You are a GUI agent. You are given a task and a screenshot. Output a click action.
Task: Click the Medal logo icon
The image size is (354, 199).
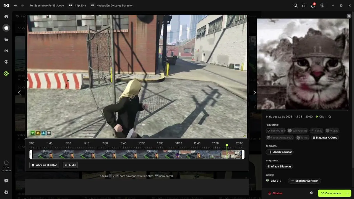point(6,6)
